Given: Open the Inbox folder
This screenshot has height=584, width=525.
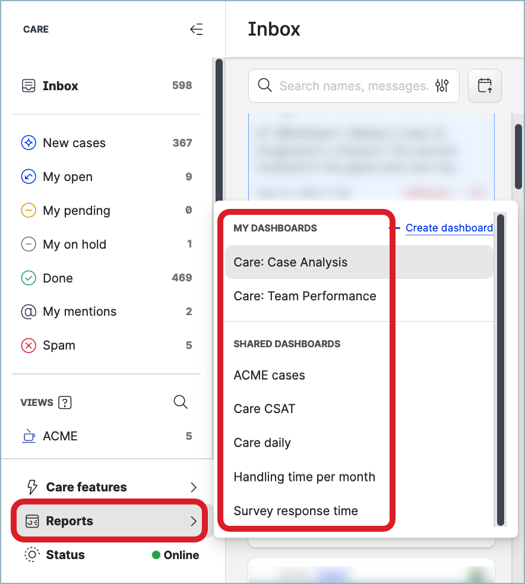Looking at the screenshot, I should pyautogui.click(x=60, y=86).
